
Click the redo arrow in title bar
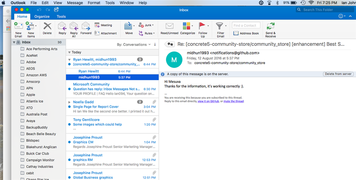[x=48, y=10]
